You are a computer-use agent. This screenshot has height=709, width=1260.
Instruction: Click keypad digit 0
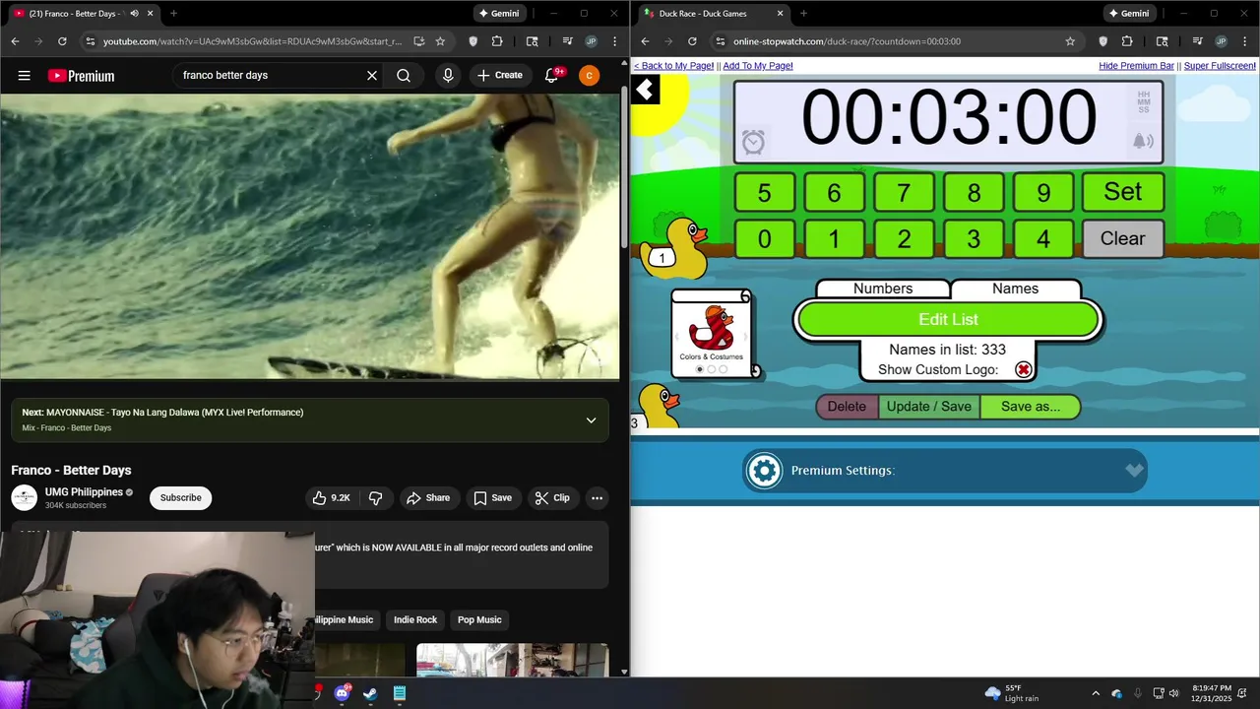tap(765, 239)
